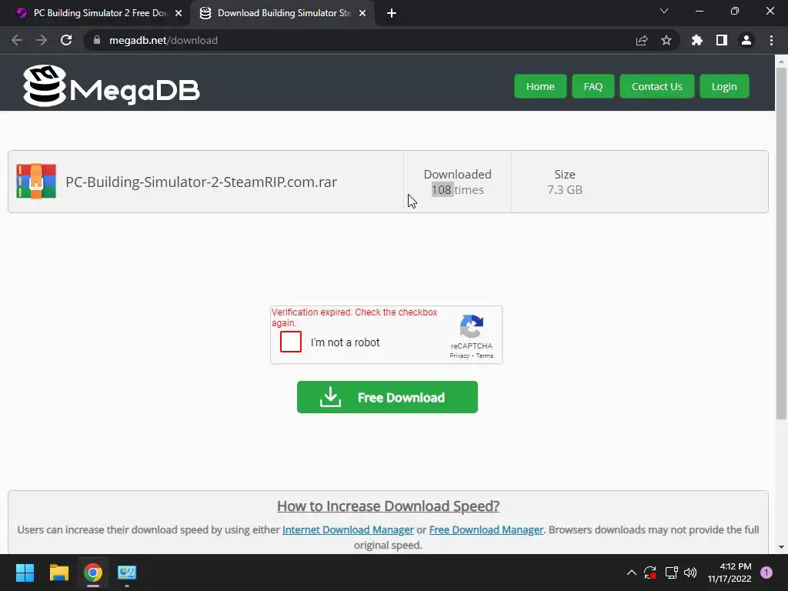This screenshot has width=788, height=591.
Task: Reload the megadb.net page
Action: click(x=66, y=40)
